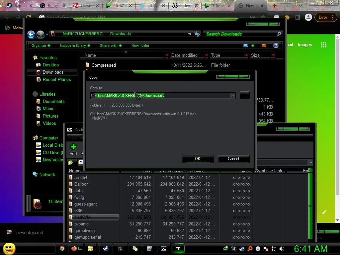Toggle the Explorer preview pane icon

[x=264, y=45]
